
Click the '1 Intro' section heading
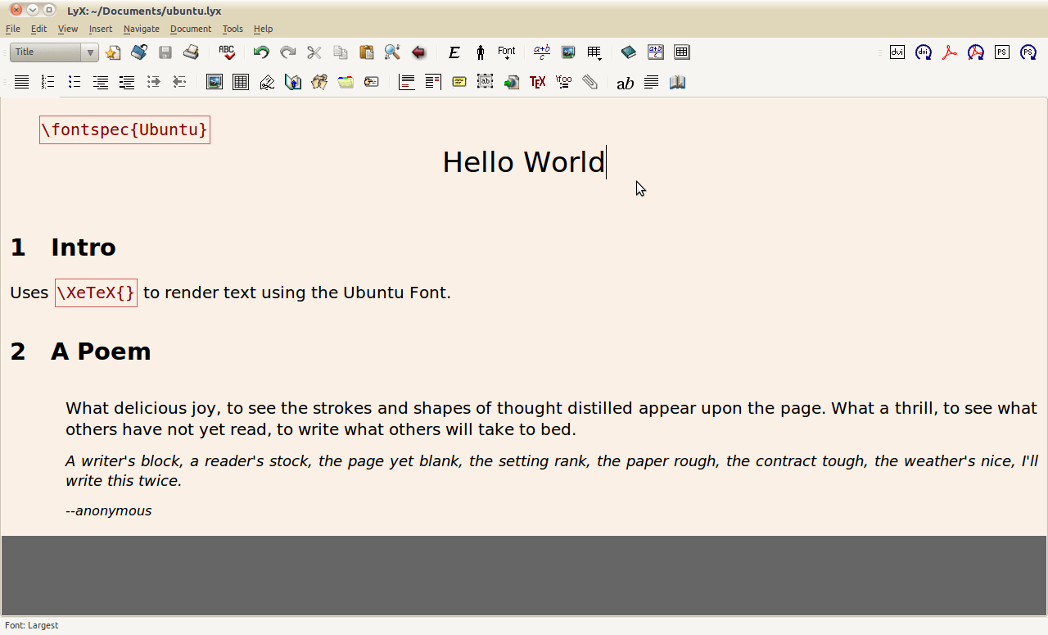(63, 247)
